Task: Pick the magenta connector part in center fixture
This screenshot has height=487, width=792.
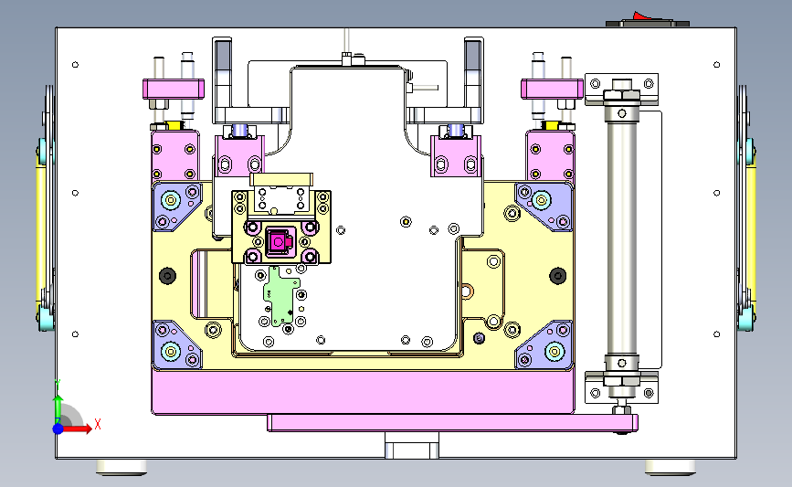Action: [x=280, y=242]
